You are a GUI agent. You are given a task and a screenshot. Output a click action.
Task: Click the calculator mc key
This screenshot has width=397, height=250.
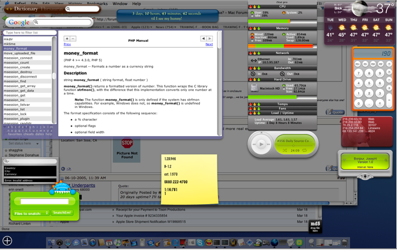(373, 64)
